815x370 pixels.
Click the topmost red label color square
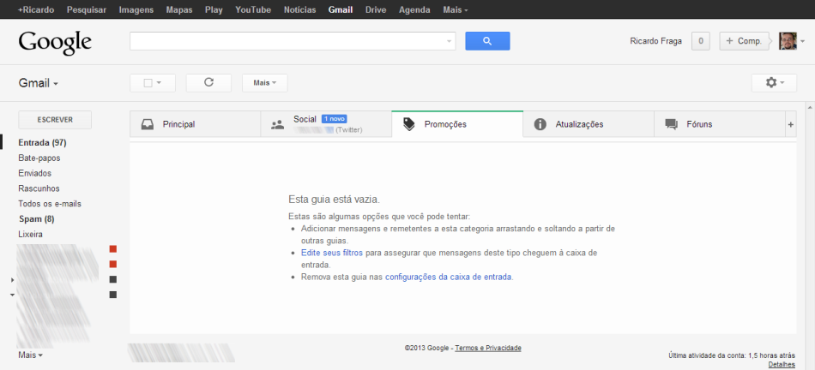(112, 249)
